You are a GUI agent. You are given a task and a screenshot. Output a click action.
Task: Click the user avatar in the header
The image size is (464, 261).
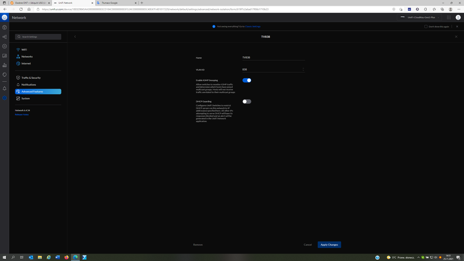(458, 18)
